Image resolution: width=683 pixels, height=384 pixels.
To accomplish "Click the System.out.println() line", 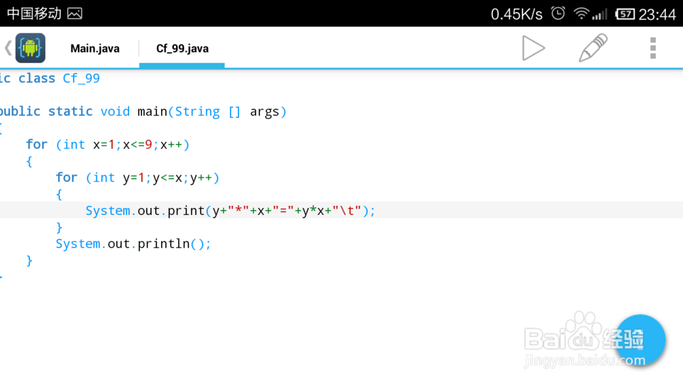I will 134,243.
